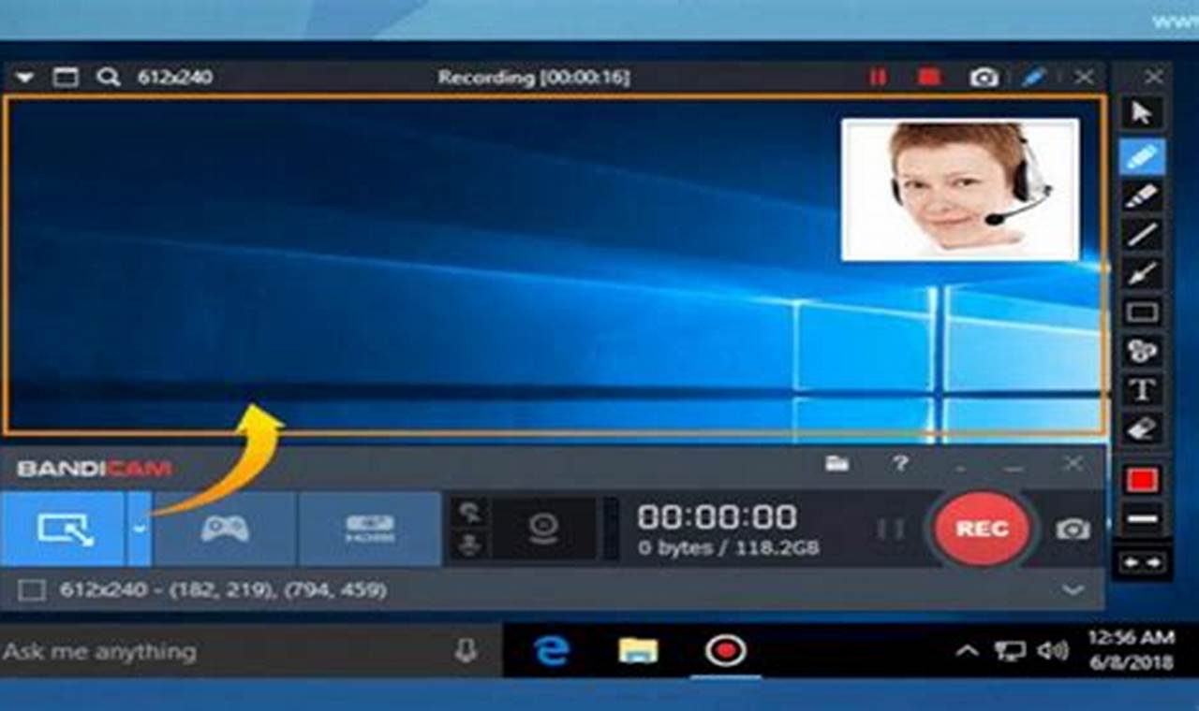Toggle the webcam overlay on the Bandicam bar
This screenshot has width=1199, height=711.
541,529
